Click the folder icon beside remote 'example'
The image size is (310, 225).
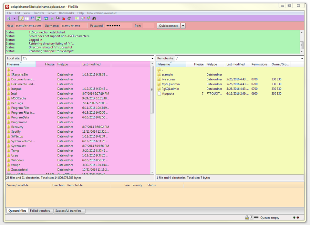[159, 75]
